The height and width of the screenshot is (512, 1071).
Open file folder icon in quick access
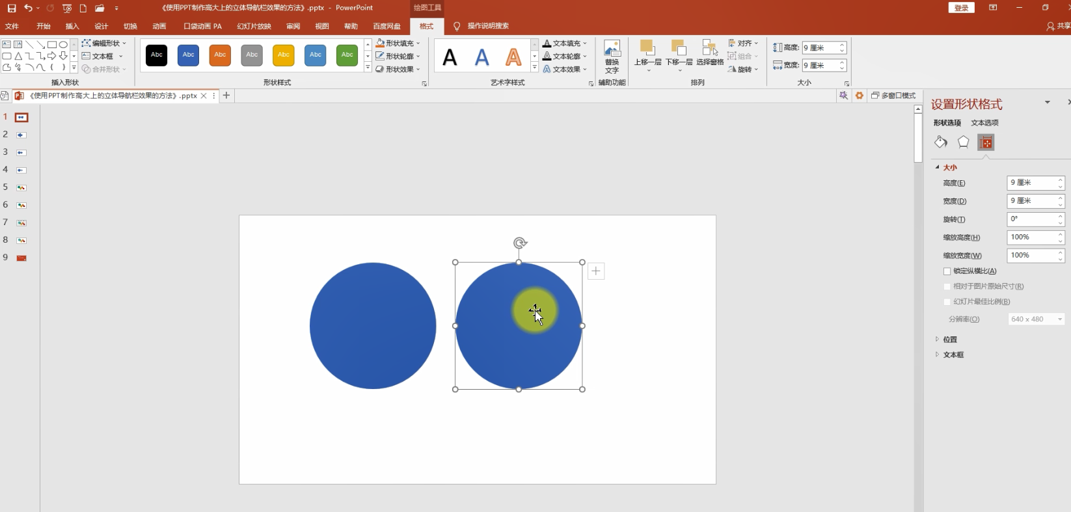(x=100, y=8)
